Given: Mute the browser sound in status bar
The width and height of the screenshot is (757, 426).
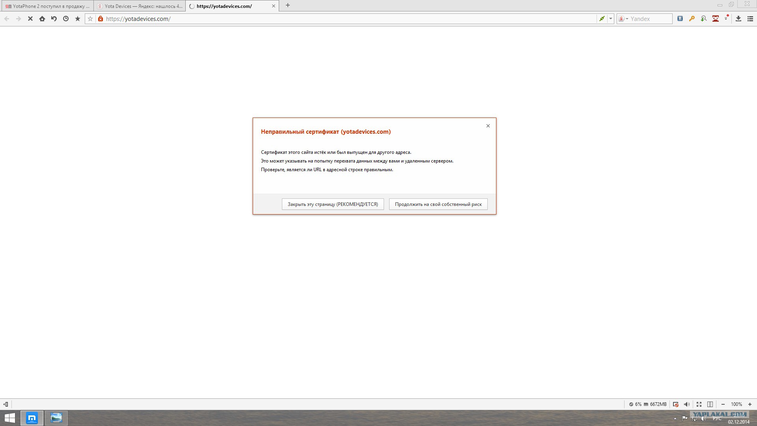Looking at the screenshot, I should point(687,404).
